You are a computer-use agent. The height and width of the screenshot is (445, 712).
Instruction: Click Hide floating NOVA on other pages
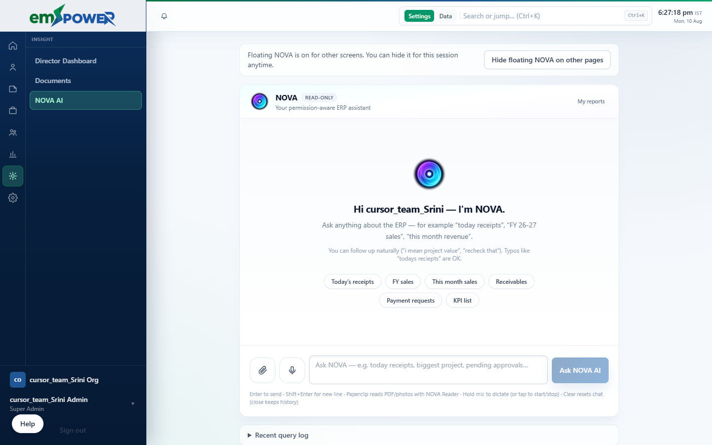coord(547,60)
